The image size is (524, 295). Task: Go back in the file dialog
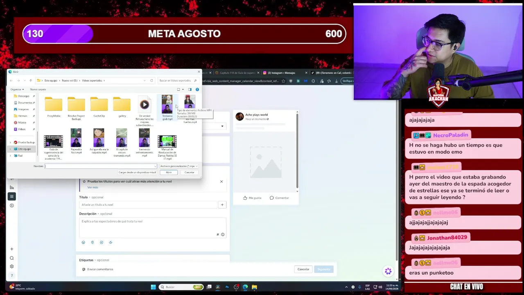click(11, 80)
